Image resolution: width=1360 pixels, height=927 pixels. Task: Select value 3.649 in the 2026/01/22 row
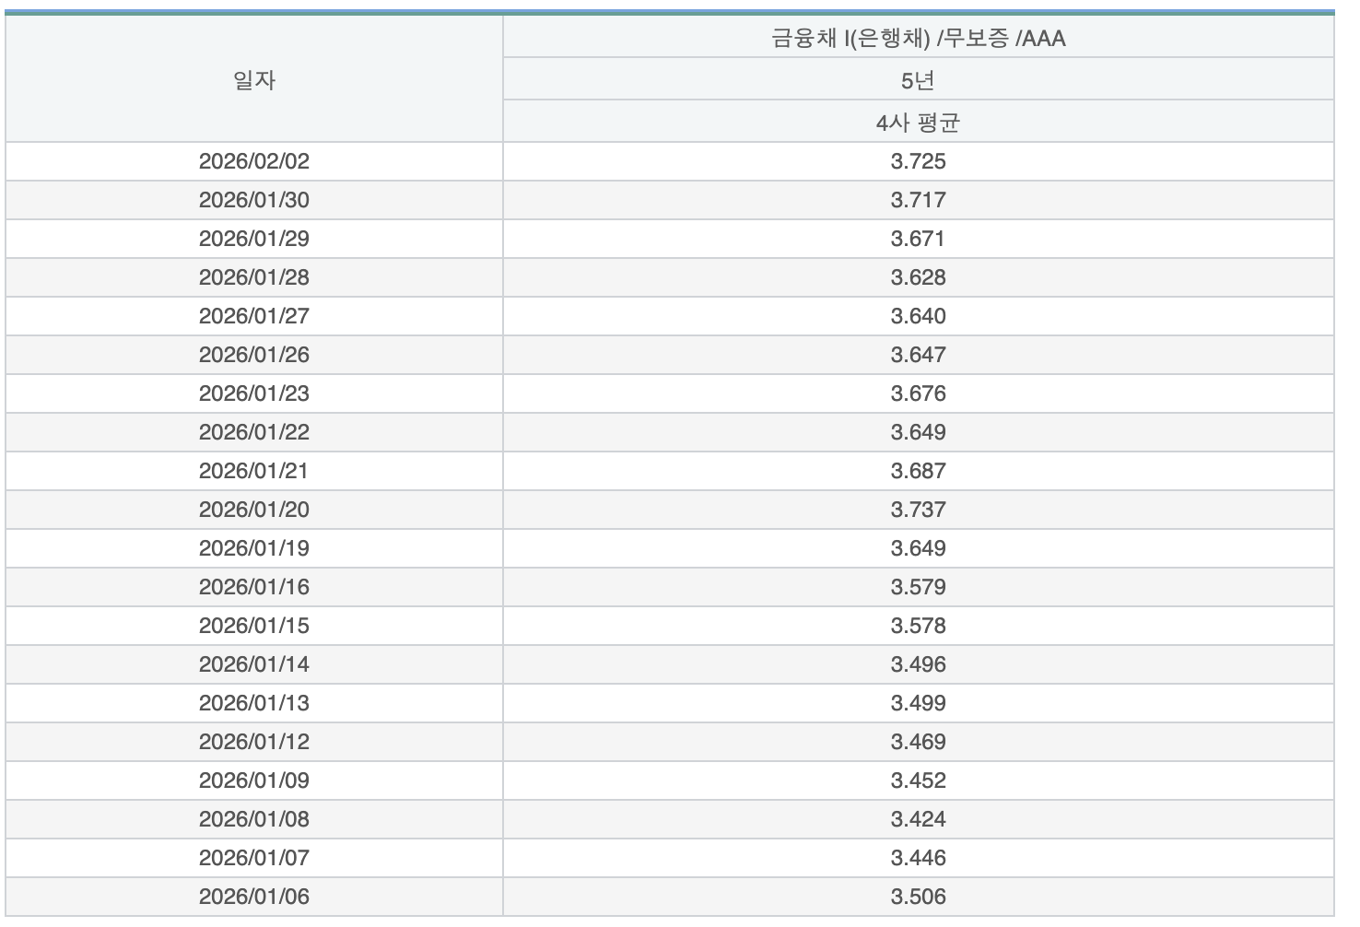tap(919, 432)
